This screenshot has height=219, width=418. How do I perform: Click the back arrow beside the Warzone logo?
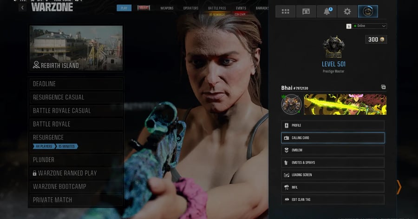coord(22,8)
